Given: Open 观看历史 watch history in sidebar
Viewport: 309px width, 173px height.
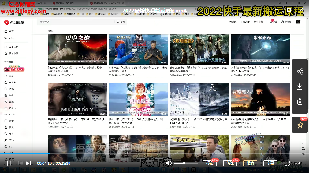Looking at the screenshot, I should [11, 47].
